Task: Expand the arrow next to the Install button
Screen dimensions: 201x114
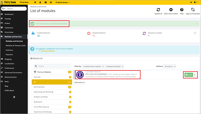Action: tap(195, 75)
